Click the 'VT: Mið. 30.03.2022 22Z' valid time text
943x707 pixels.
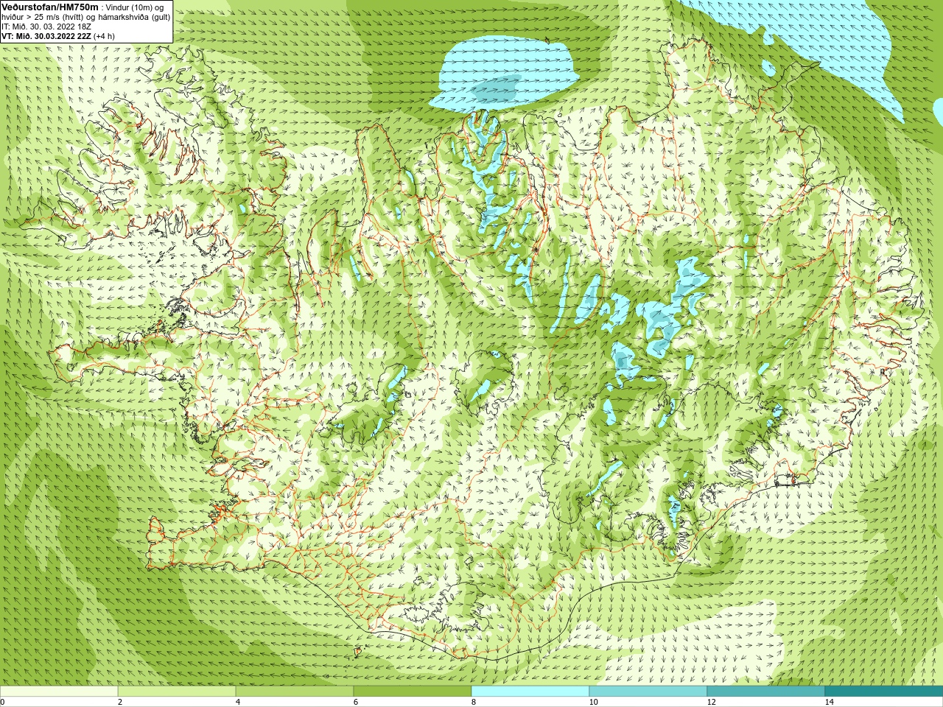click(46, 36)
